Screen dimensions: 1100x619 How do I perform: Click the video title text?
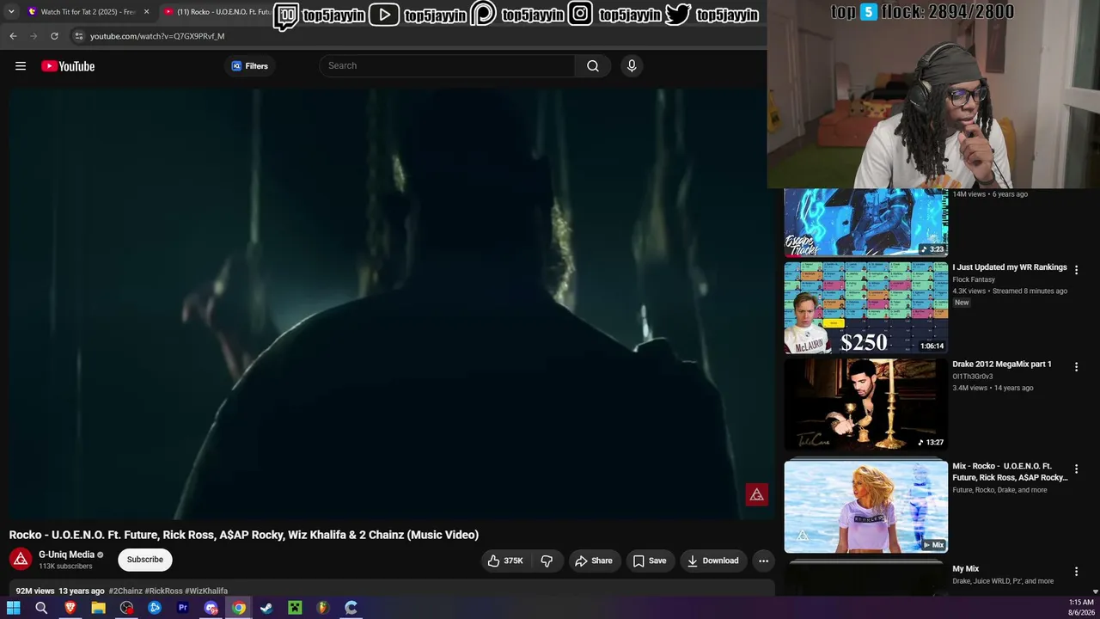pyautogui.click(x=244, y=535)
